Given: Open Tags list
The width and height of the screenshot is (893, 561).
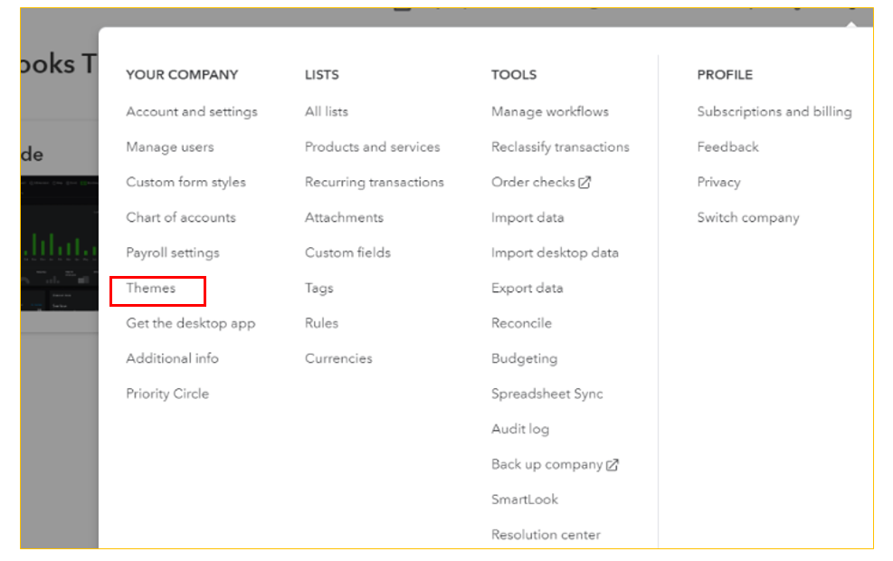Looking at the screenshot, I should [x=318, y=288].
